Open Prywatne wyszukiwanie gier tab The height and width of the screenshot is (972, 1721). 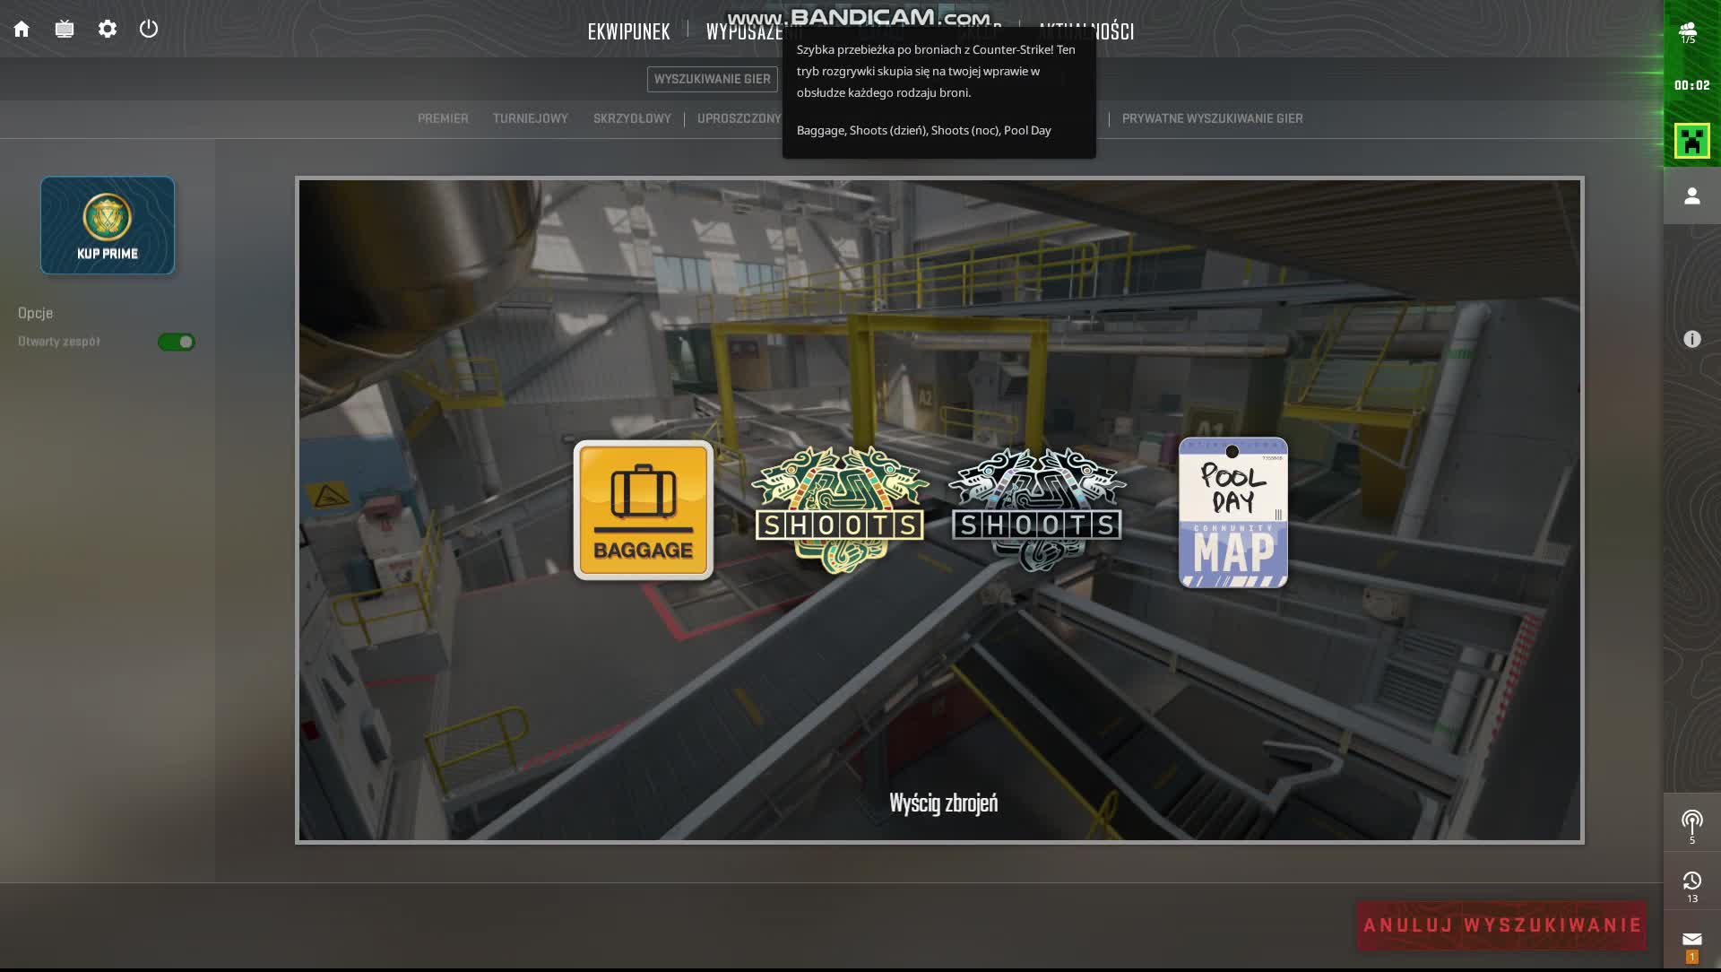click(x=1213, y=118)
